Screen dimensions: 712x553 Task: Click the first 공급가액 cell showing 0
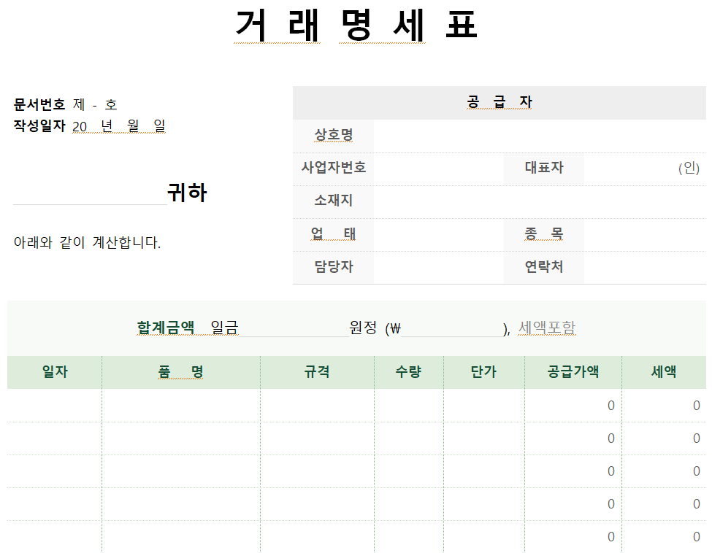click(574, 406)
